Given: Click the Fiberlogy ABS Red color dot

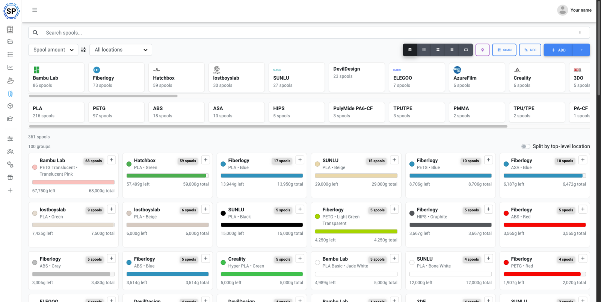Looking at the screenshot, I should click(x=506, y=213).
